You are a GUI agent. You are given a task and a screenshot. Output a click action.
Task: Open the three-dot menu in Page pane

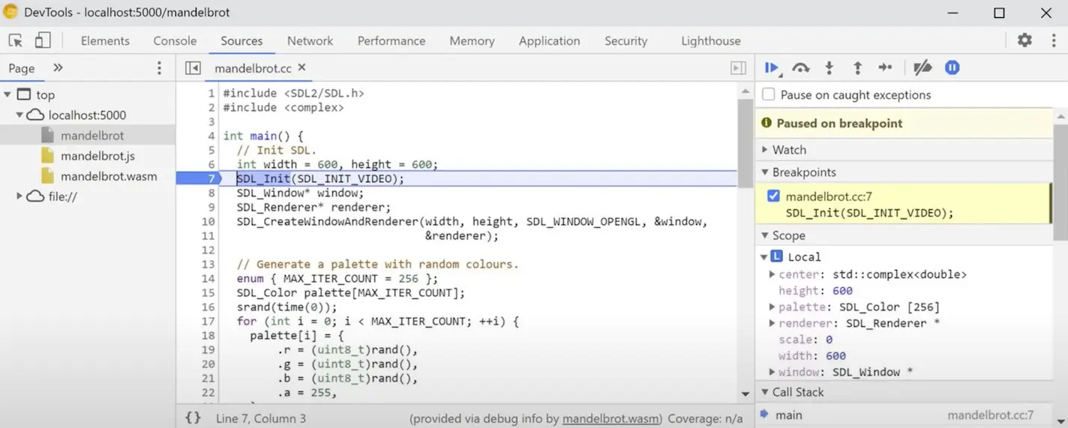click(159, 68)
